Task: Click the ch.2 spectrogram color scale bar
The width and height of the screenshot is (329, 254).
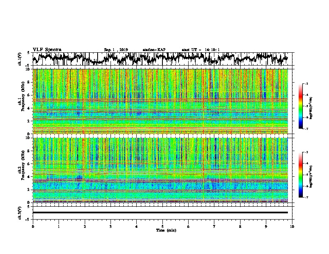Action: (x=300, y=175)
